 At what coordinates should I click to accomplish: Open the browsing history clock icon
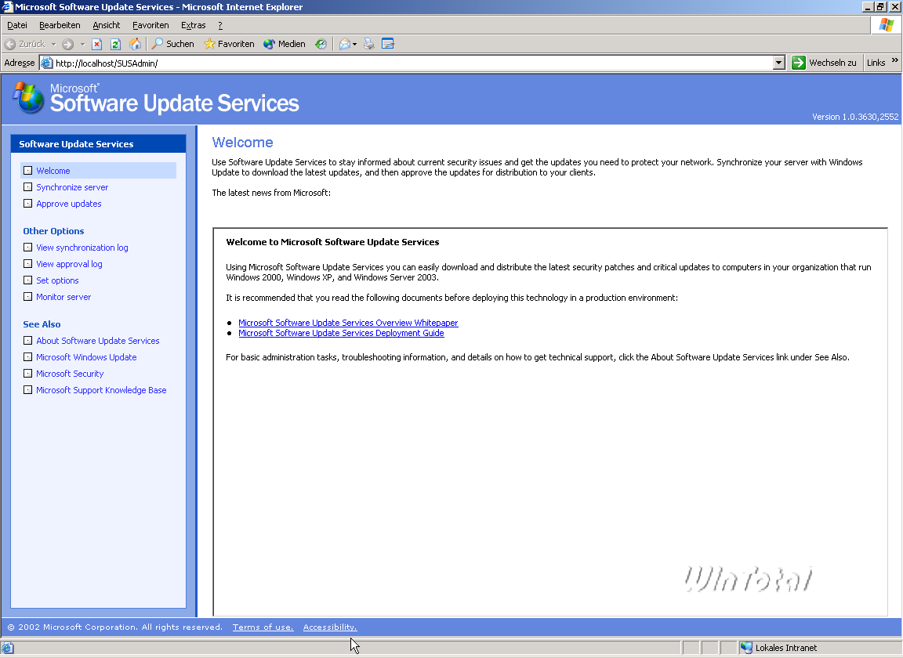click(x=321, y=44)
